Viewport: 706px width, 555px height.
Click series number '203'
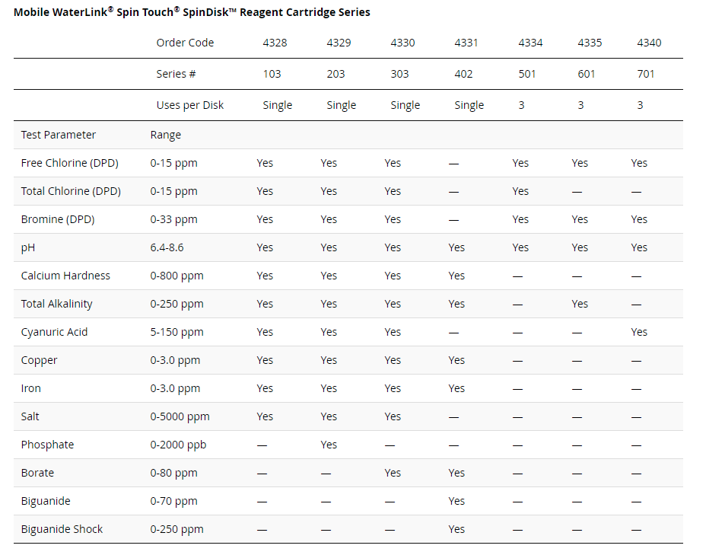[336, 74]
